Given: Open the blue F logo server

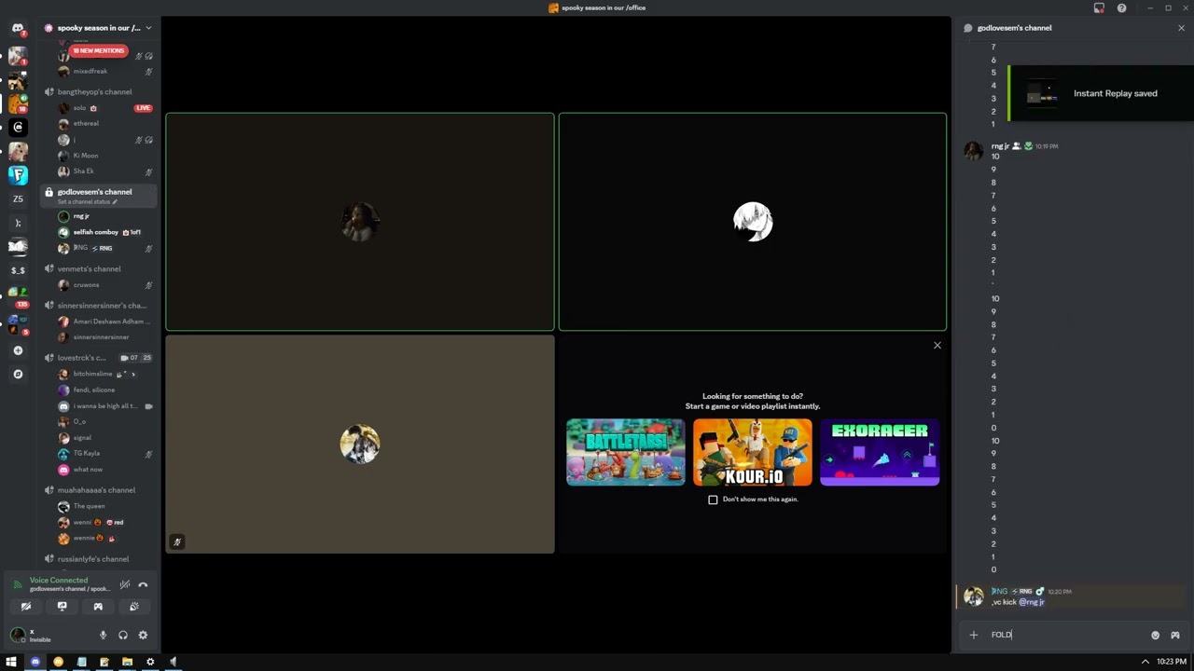Looking at the screenshot, I should 18,174.
